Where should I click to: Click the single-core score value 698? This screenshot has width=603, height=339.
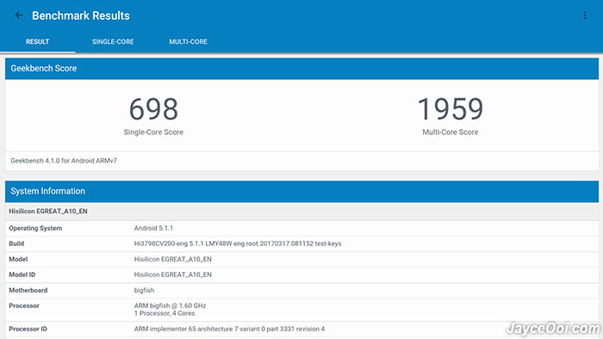point(153,109)
